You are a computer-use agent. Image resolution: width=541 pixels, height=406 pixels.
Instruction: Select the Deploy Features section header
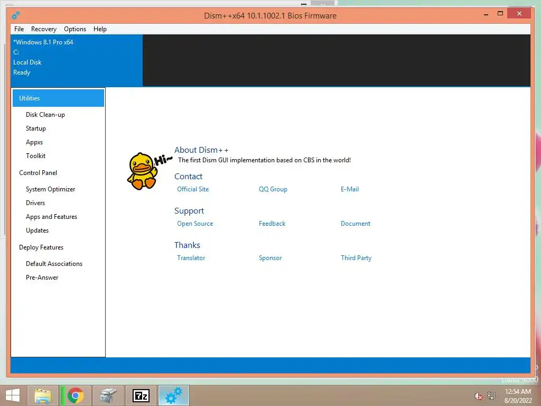(x=41, y=247)
